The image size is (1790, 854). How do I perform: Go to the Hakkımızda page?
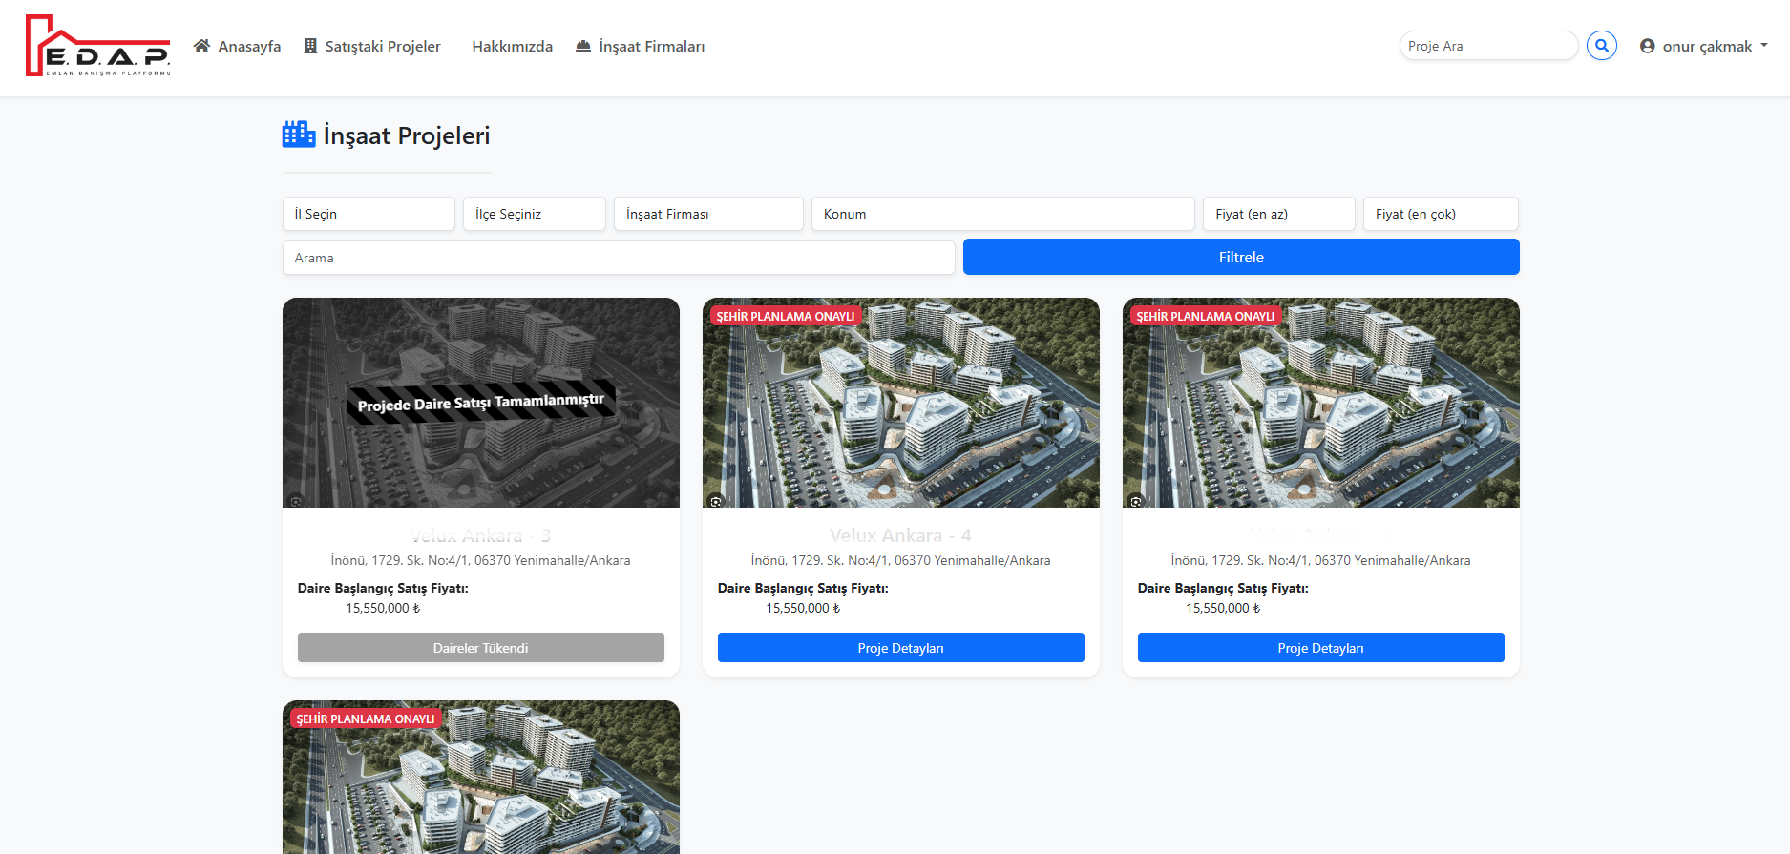pos(512,46)
